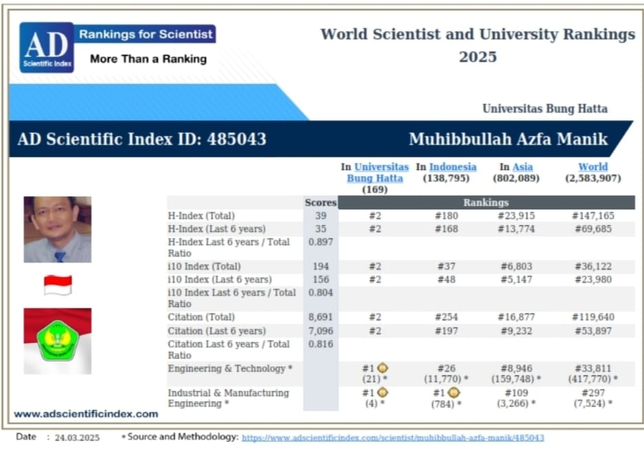Click the Asia rank #23,915
This screenshot has width=644, height=449.
[516, 216]
